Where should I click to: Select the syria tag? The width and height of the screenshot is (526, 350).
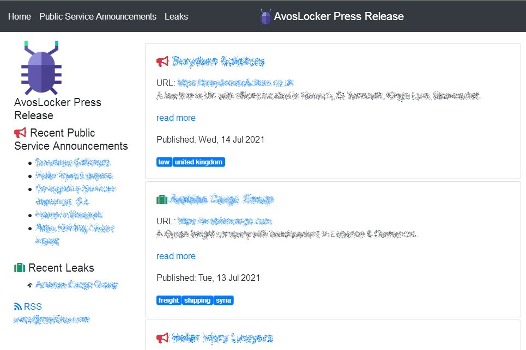223,300
